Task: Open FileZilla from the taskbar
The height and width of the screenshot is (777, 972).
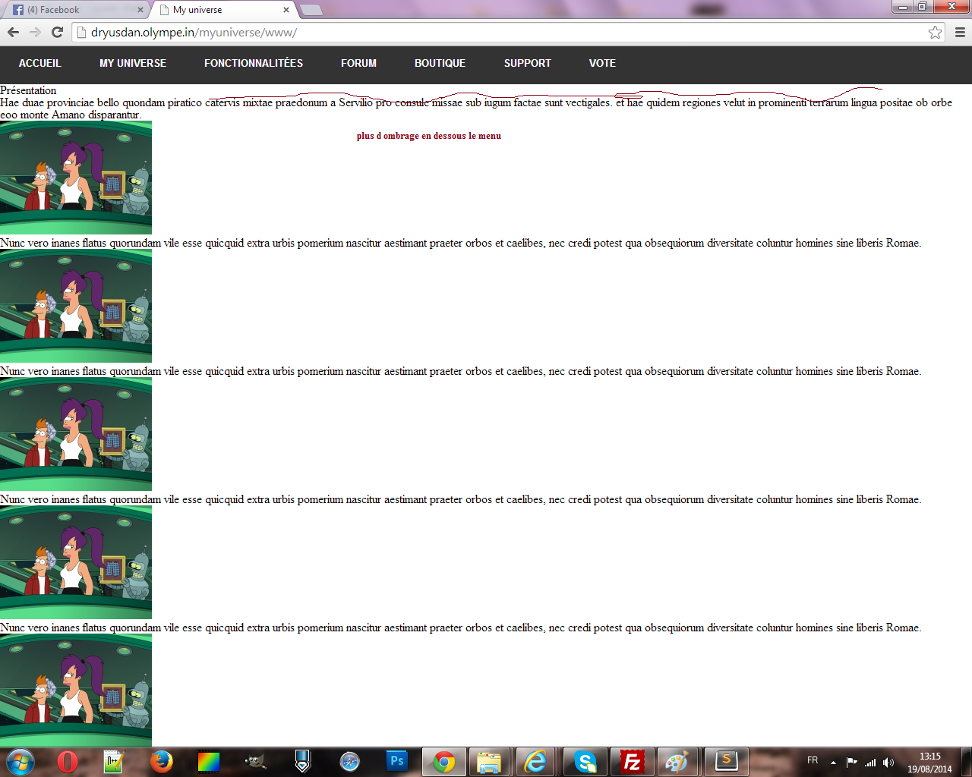Action: click(x=632, y=761)
